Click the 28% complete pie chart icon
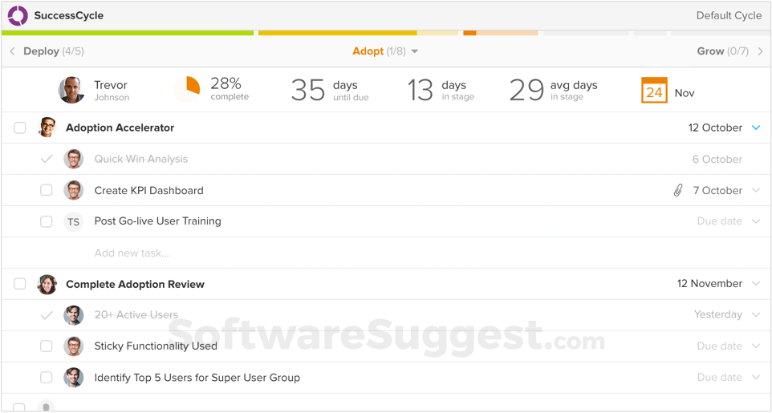Viewport: 772px width, 413px height. point(189,89)
